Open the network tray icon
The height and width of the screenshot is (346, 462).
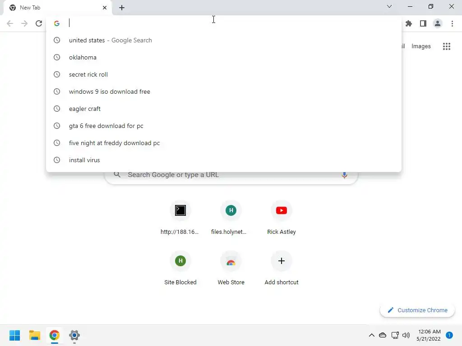pyautogui.click(x=395, y=335)
